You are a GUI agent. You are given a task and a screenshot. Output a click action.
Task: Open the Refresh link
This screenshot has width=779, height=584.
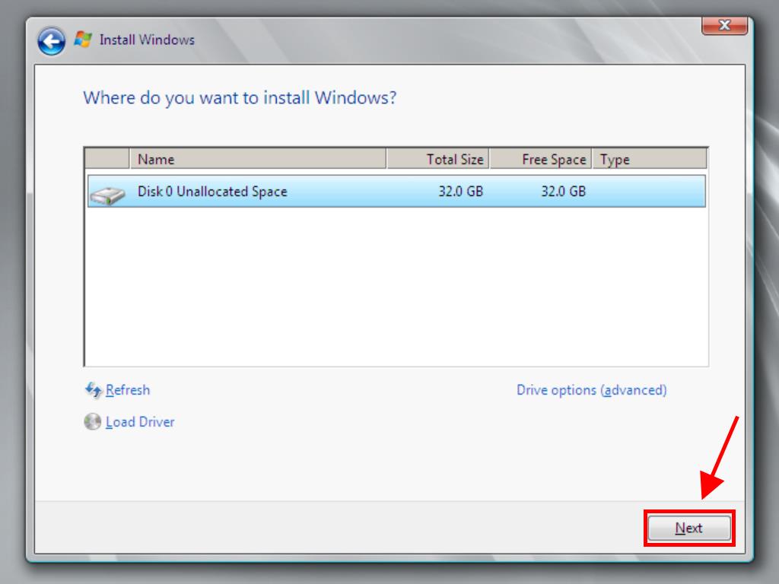point(128,390)
